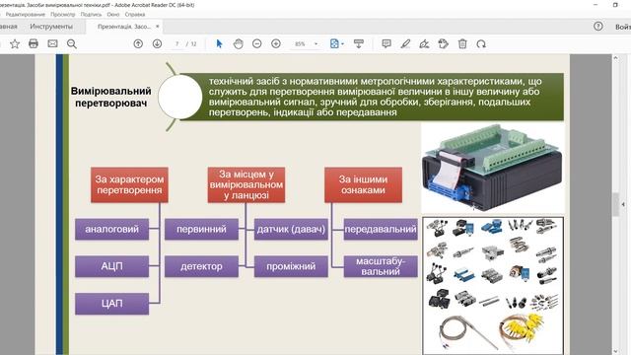631x355 pixels.
Task: Open the find text magnifier
Action: coord(72,43)
